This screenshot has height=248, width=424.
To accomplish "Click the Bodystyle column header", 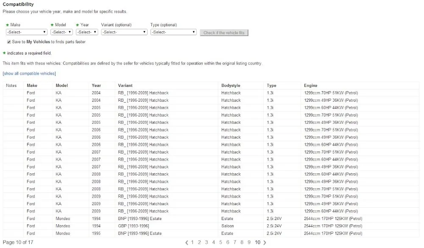I will pyautogui.click(x=231, y=86).
